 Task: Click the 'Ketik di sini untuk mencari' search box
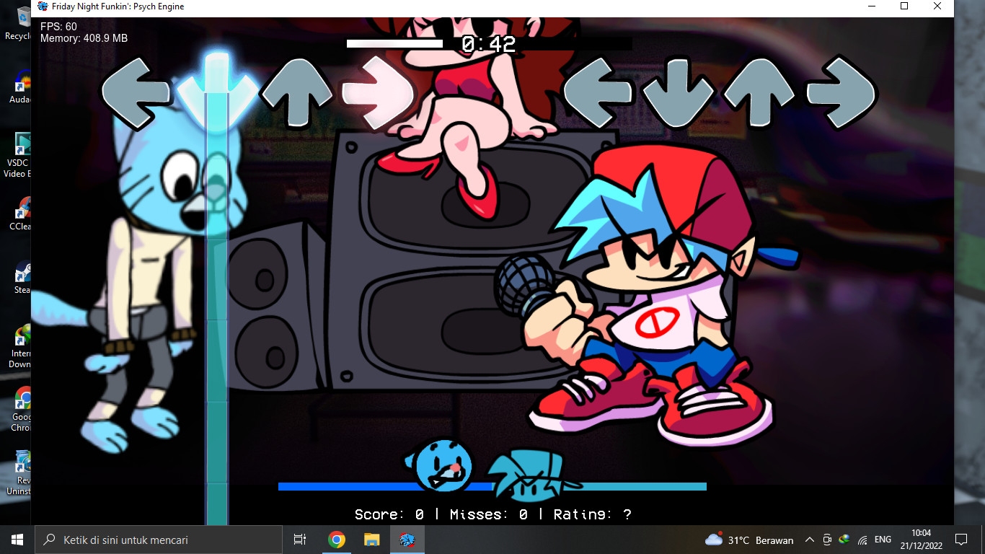(x=159, y=540)
